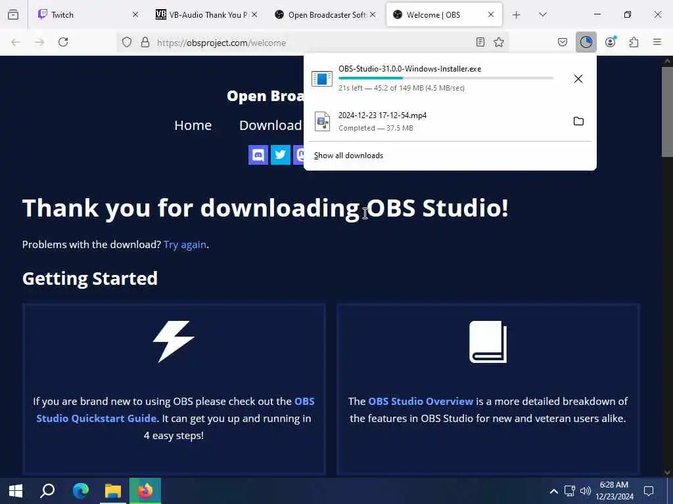Close the Welcome | OBS tab
673x504 pixels.
click(x=491, y=14)
